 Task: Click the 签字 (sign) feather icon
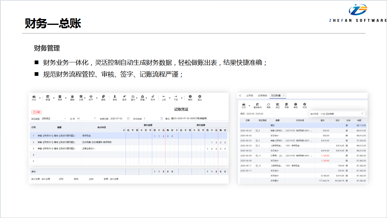pyautogui.click(x=124, y=97)
